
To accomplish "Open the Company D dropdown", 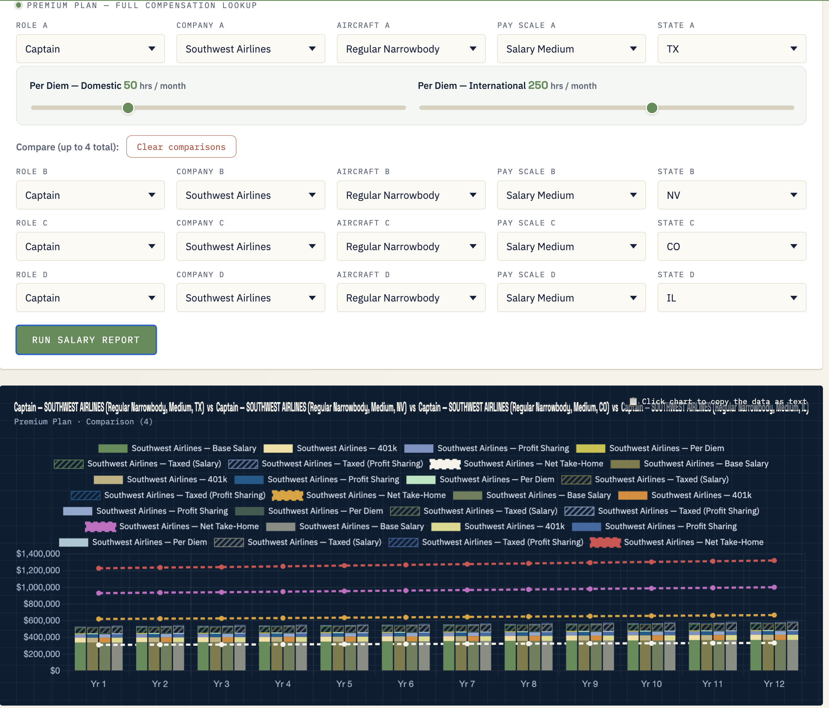I will 251,298.
